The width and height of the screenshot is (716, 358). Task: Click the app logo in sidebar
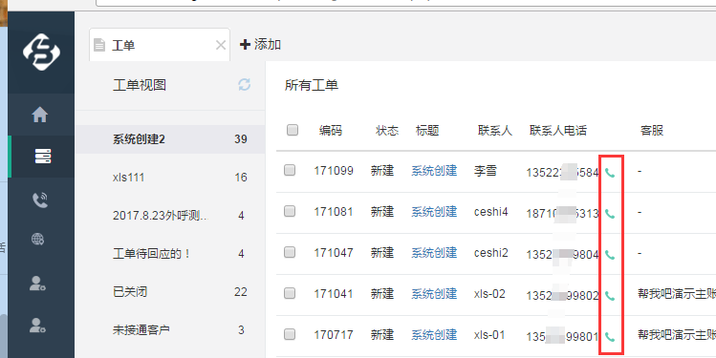(41, 52)
